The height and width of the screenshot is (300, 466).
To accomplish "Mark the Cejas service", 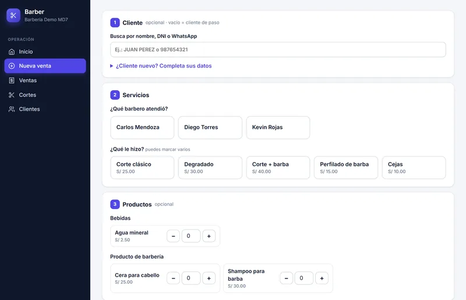I will pos(414,167).
